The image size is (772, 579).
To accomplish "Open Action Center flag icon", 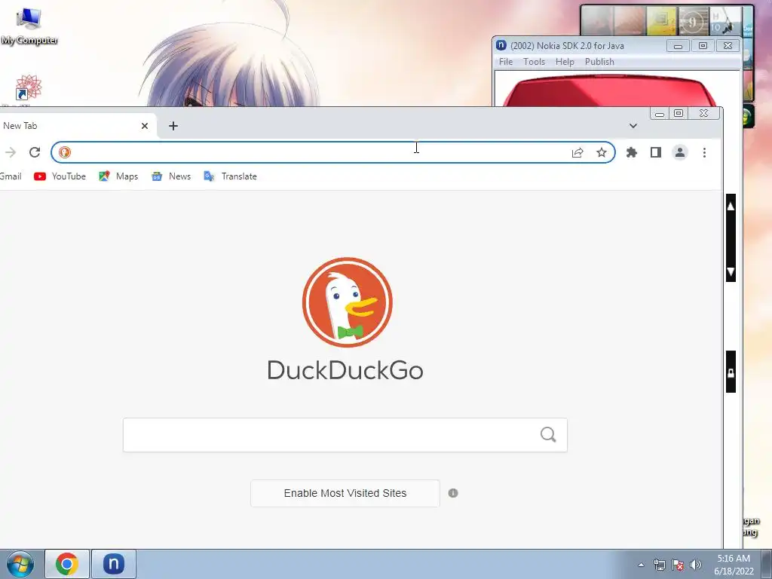I will tap(678, 565).
